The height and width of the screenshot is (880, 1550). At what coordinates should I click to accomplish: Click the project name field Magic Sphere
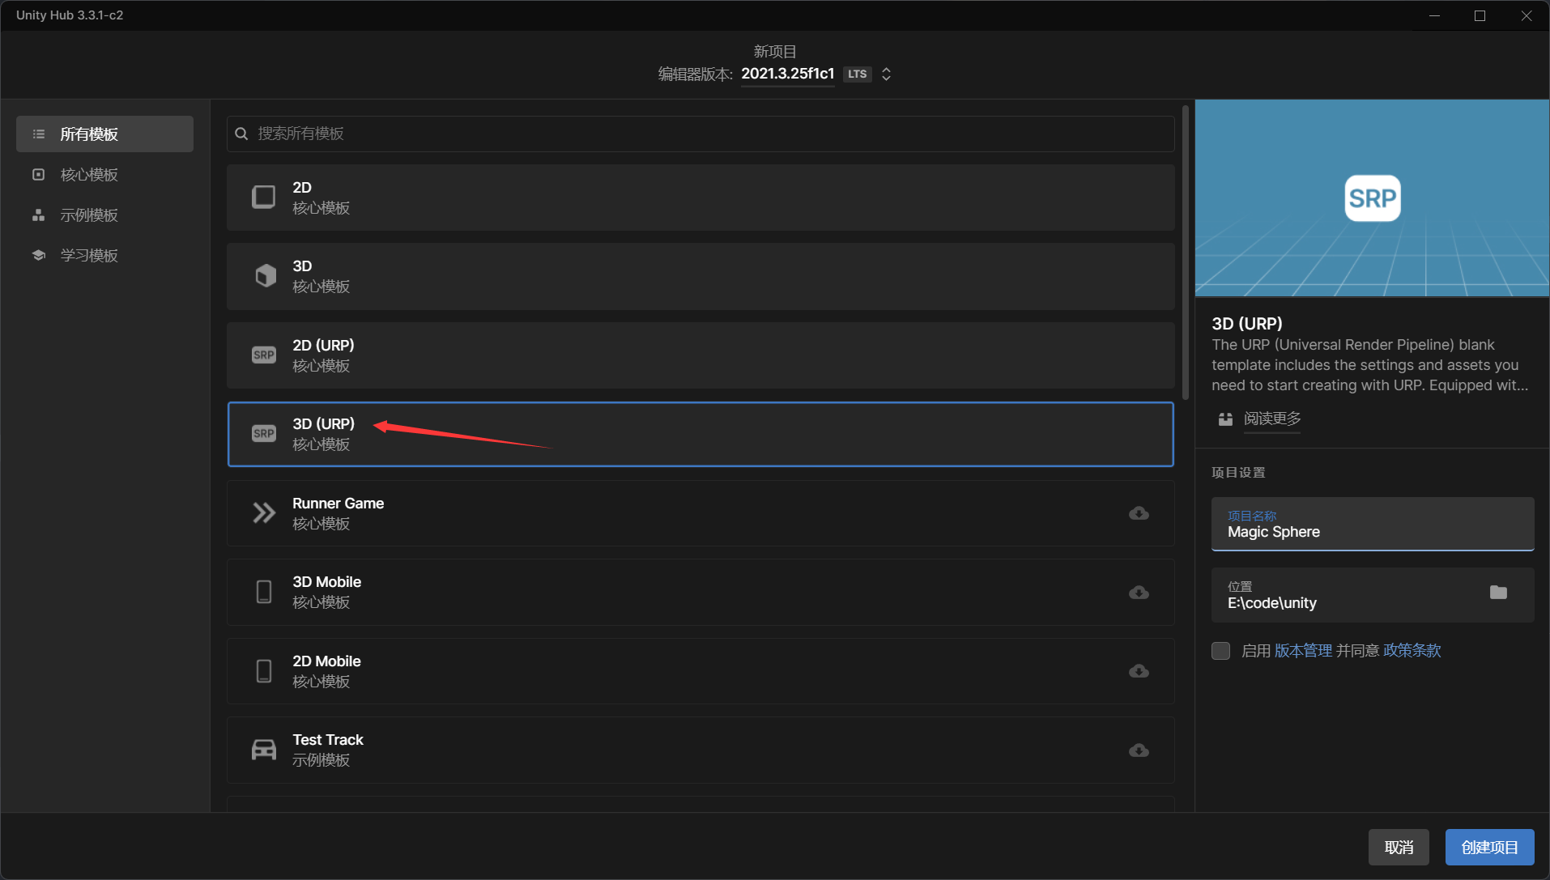1372,525
